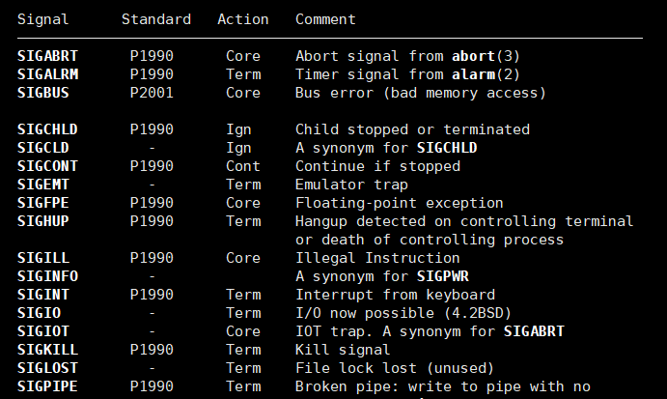
Task: Click the Comment column header
Action: [325, 19]
